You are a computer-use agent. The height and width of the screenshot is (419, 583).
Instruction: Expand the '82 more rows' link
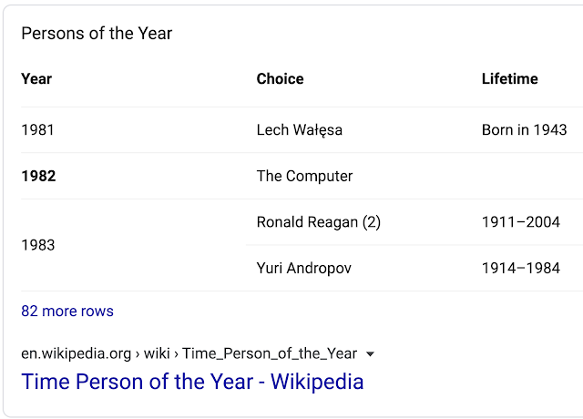67,312
